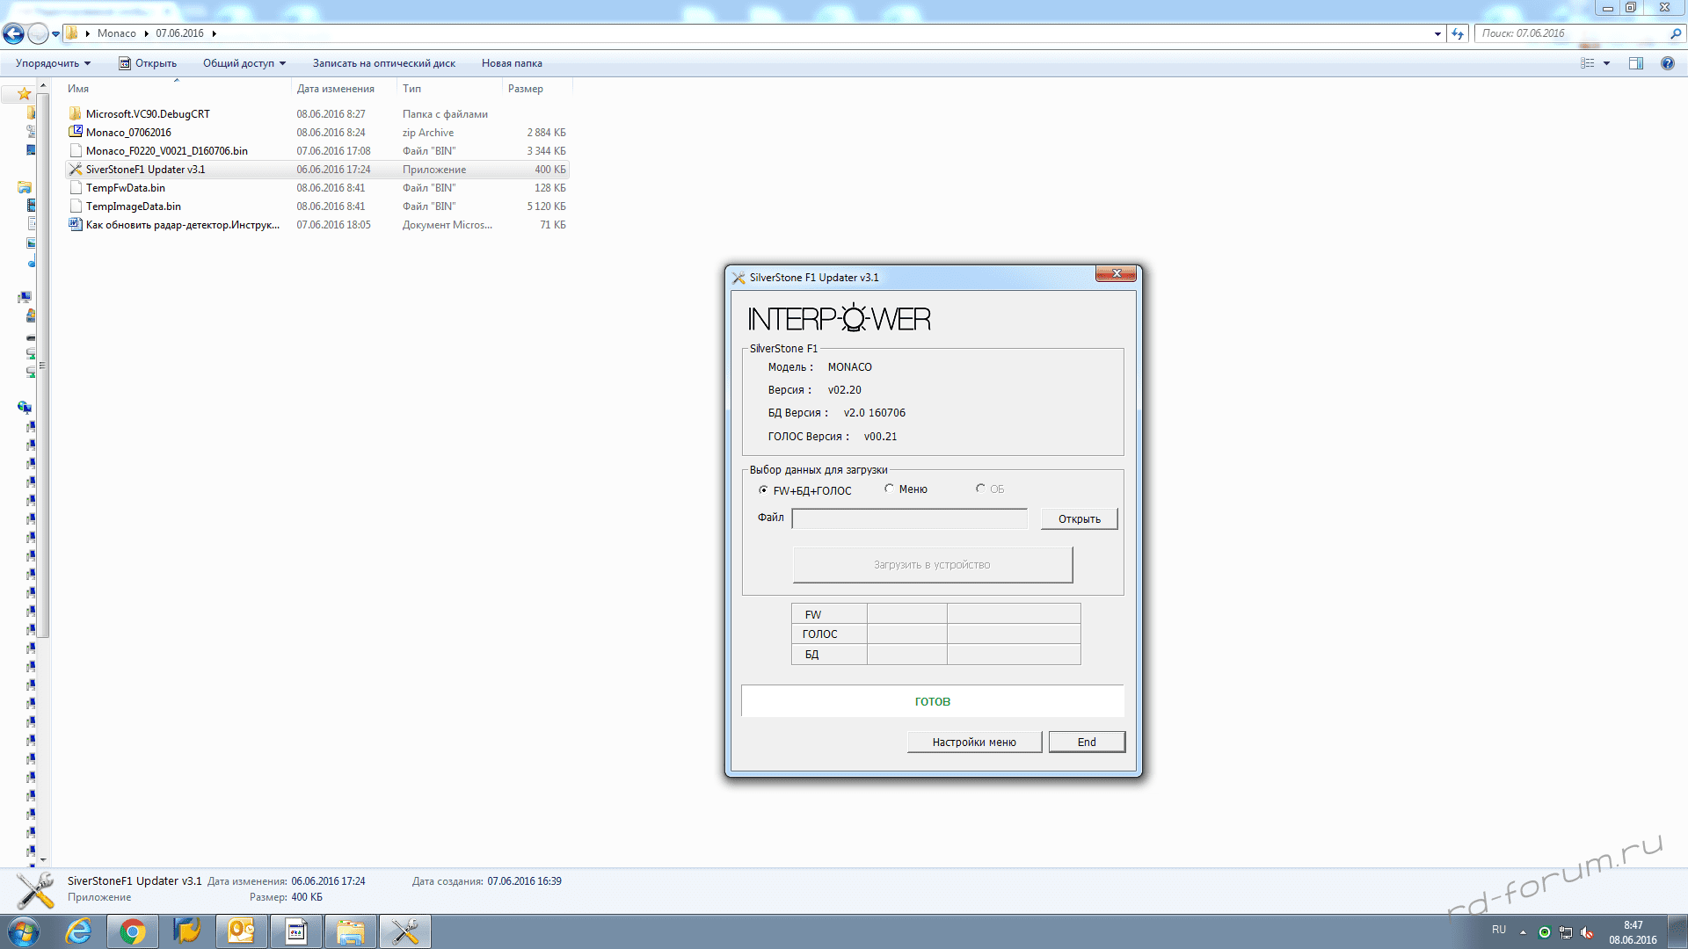Select the ОБ radio button
Image resolution: width=1688 pixels, height=949 pixels.
(980, 489)
